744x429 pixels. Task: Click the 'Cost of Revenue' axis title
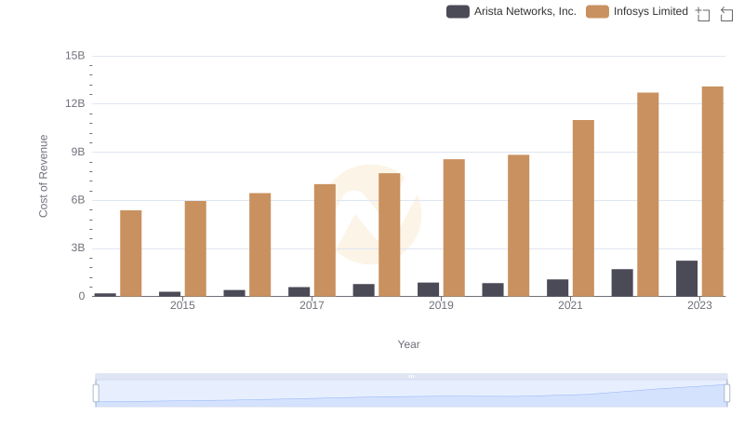point(43,176)
